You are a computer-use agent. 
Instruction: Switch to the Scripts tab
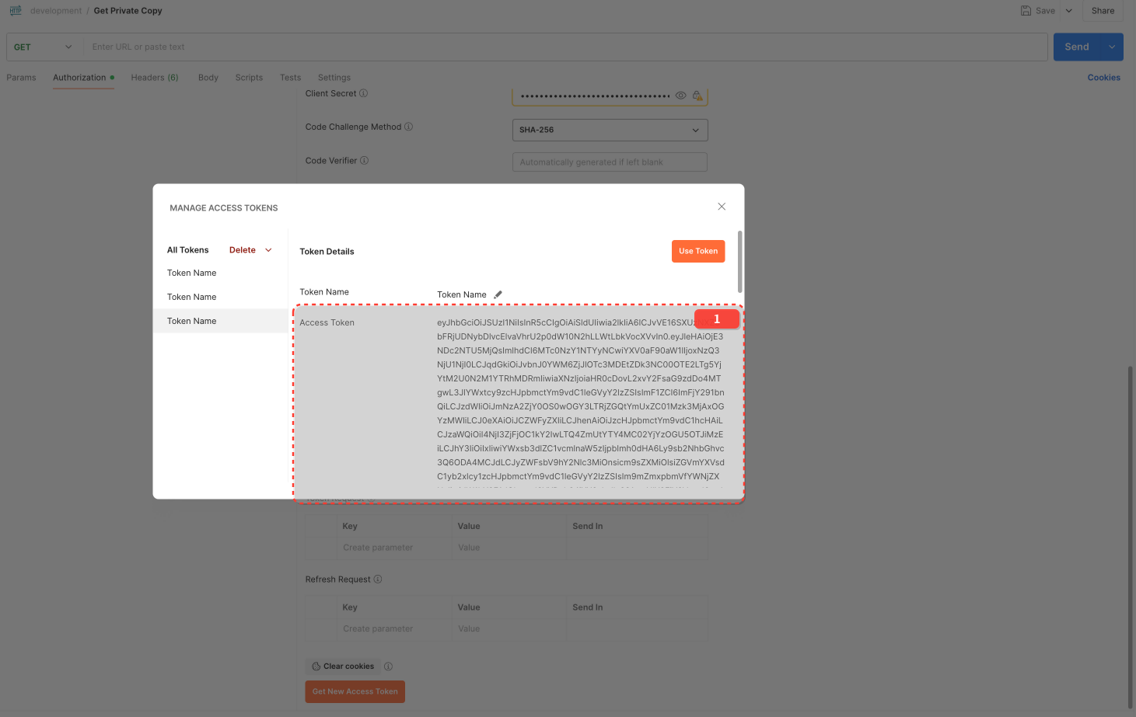[249, 77]
